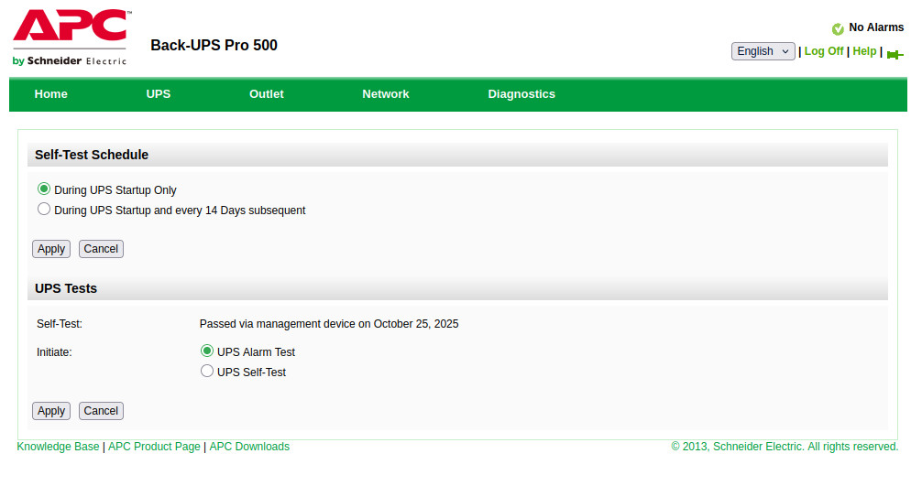
Task: Open the Home menu
Action: point(50,94)
